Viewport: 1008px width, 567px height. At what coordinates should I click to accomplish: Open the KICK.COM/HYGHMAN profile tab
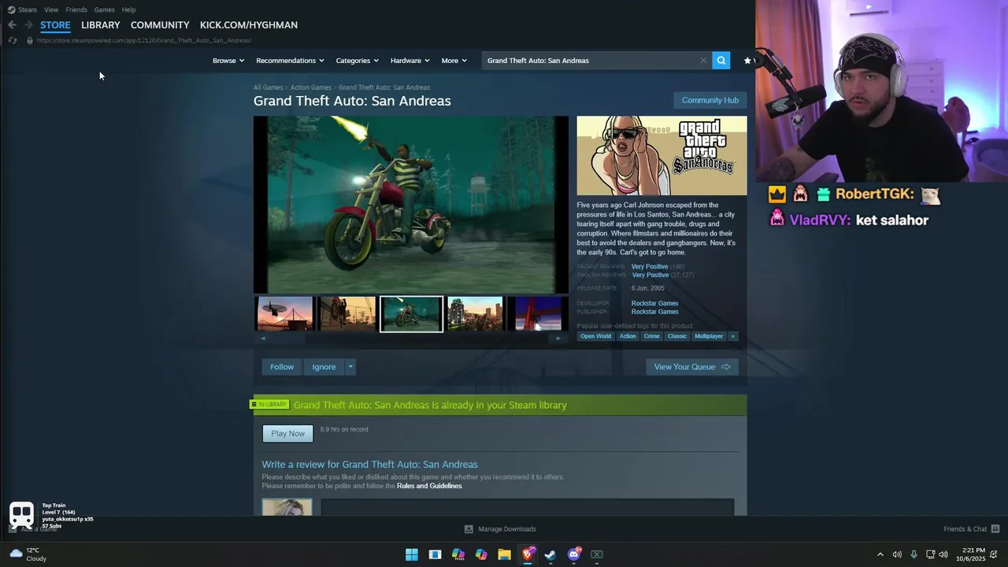tap(249, 25)
